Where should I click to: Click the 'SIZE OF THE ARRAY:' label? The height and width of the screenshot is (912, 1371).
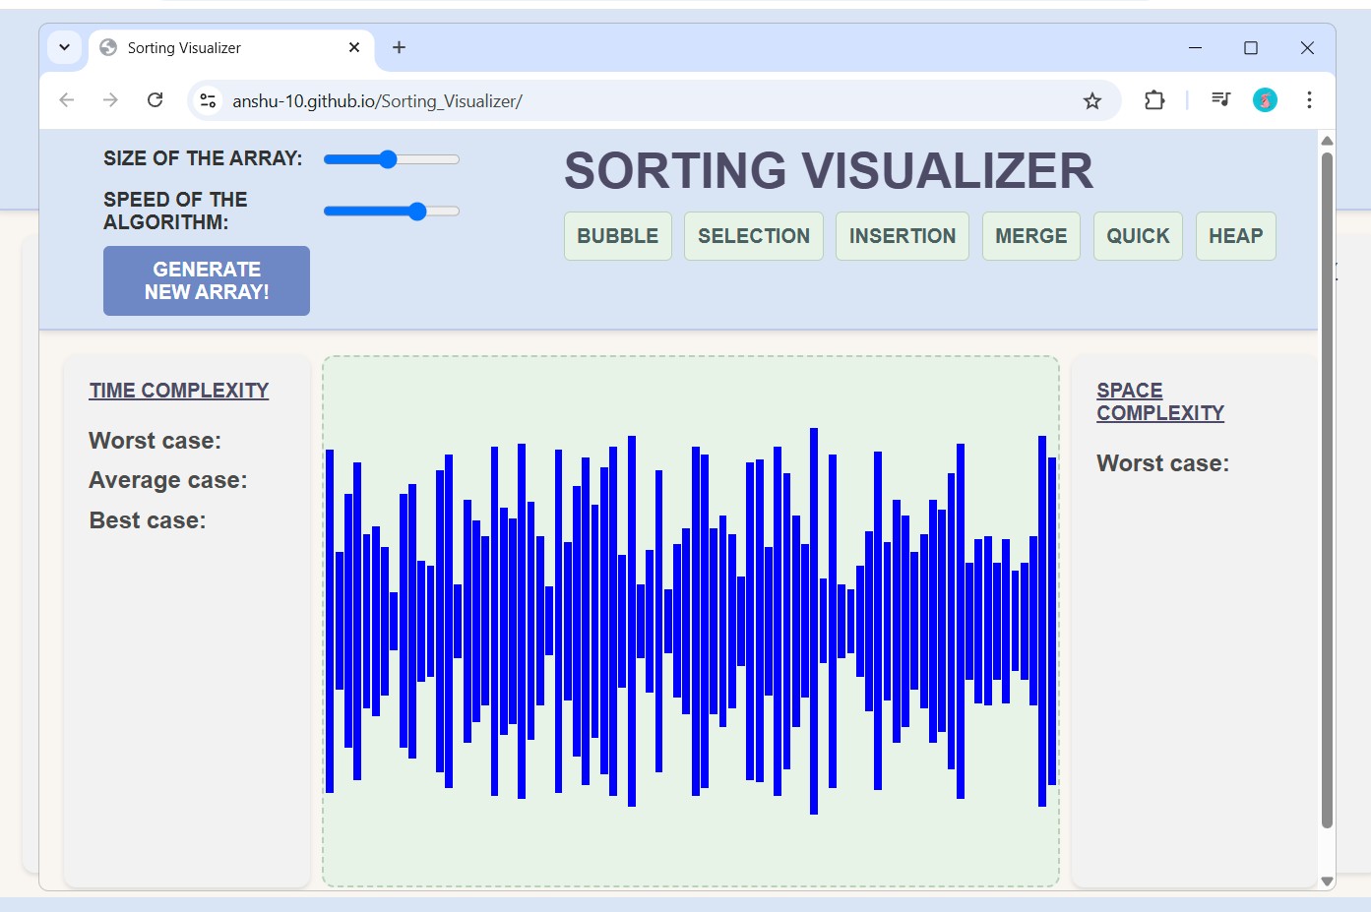click(x=203, y=158)
